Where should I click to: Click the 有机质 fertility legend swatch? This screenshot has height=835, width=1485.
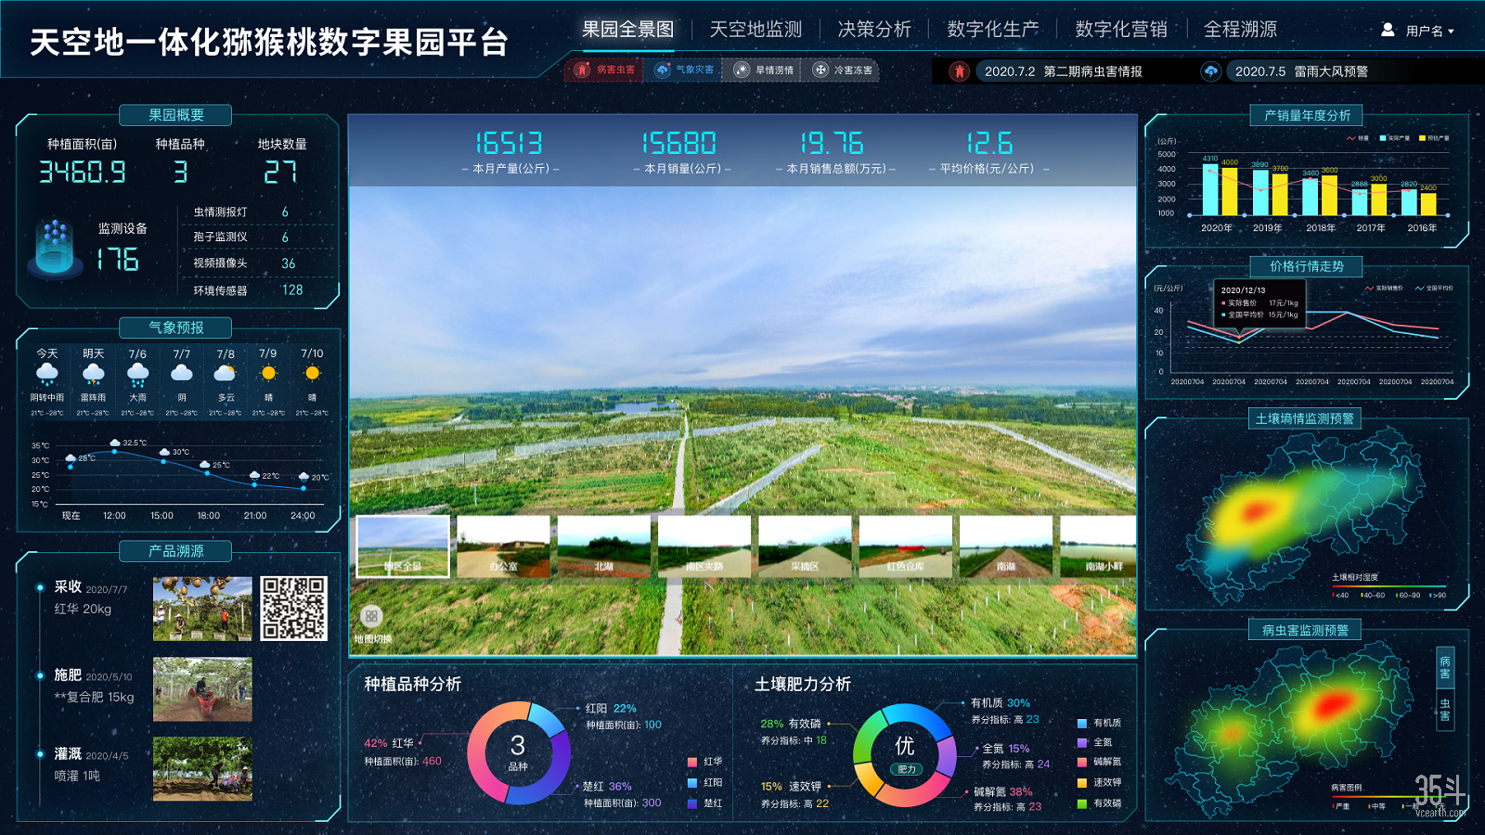pos(1082,724)
